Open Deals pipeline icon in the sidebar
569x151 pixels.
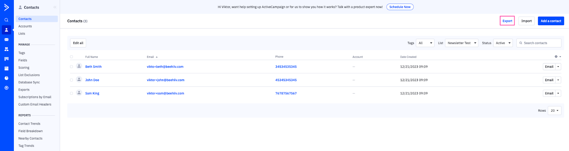(x=6, y=59)
